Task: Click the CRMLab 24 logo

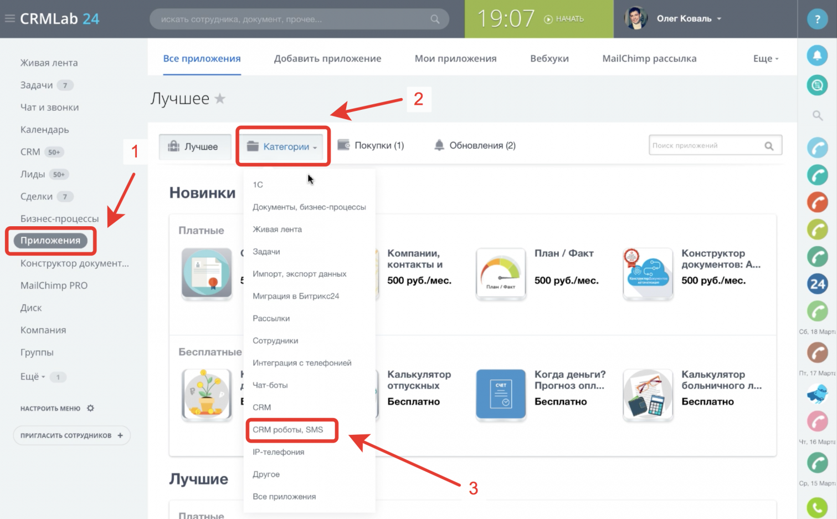Action: click(60, 19)
